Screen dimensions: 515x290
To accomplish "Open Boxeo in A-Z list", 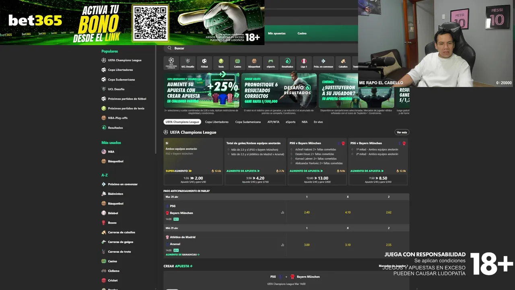I will [x=112, y=223].
